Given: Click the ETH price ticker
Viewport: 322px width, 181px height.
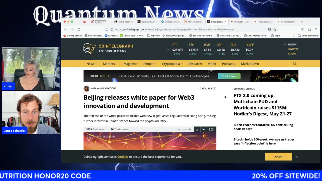Looking at the screenshot, I should (194, 49).
